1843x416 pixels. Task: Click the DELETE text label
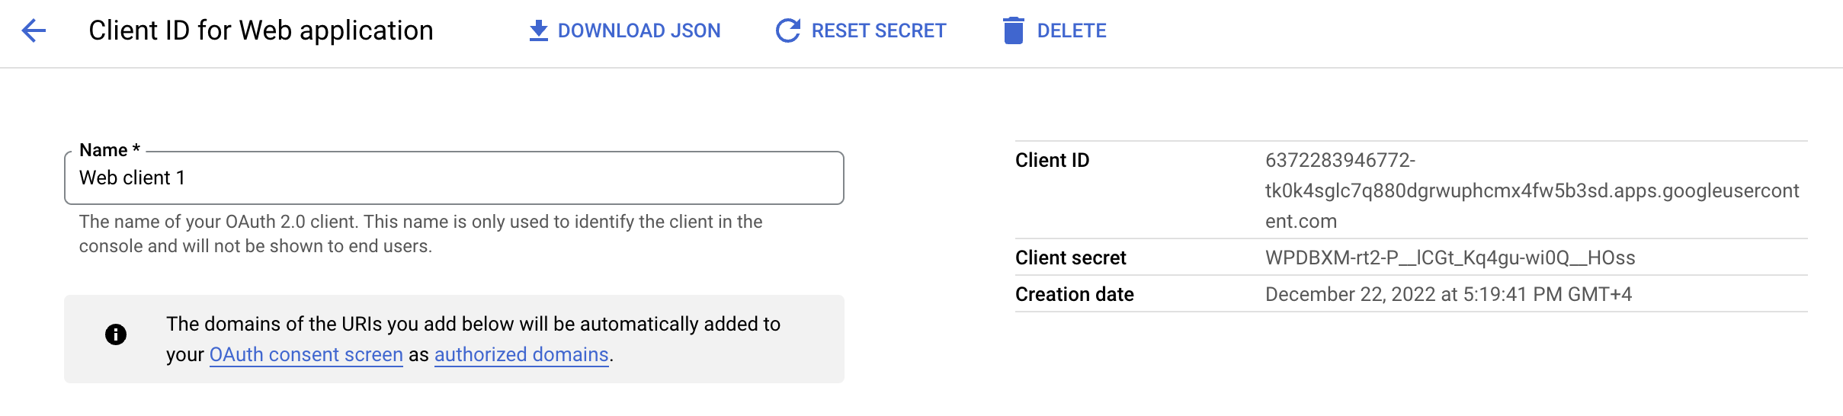[1072, 30]
